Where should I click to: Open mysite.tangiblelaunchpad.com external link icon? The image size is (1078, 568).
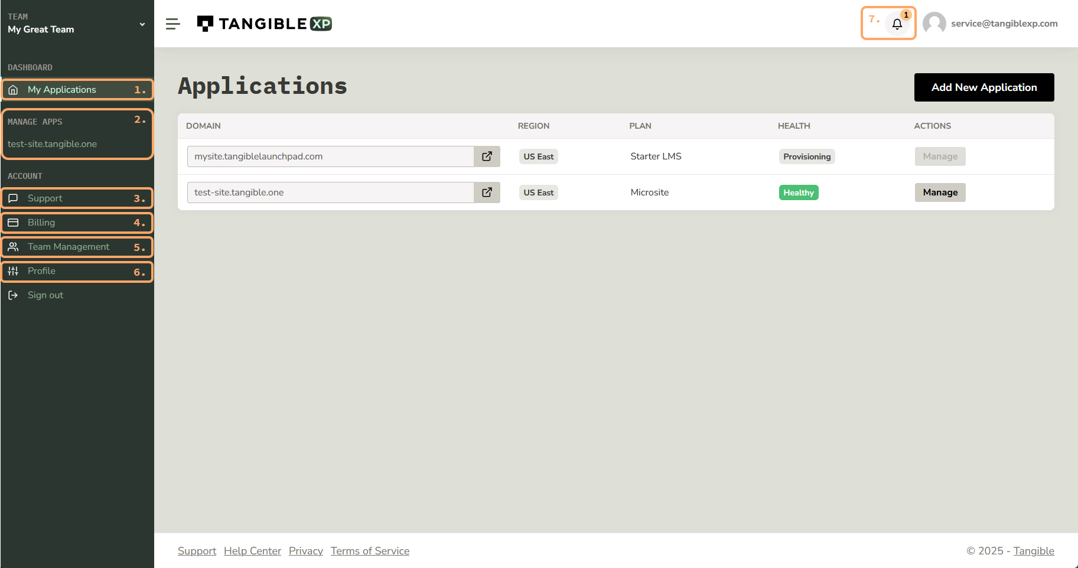pyautogui.click(x=487, y=156)
